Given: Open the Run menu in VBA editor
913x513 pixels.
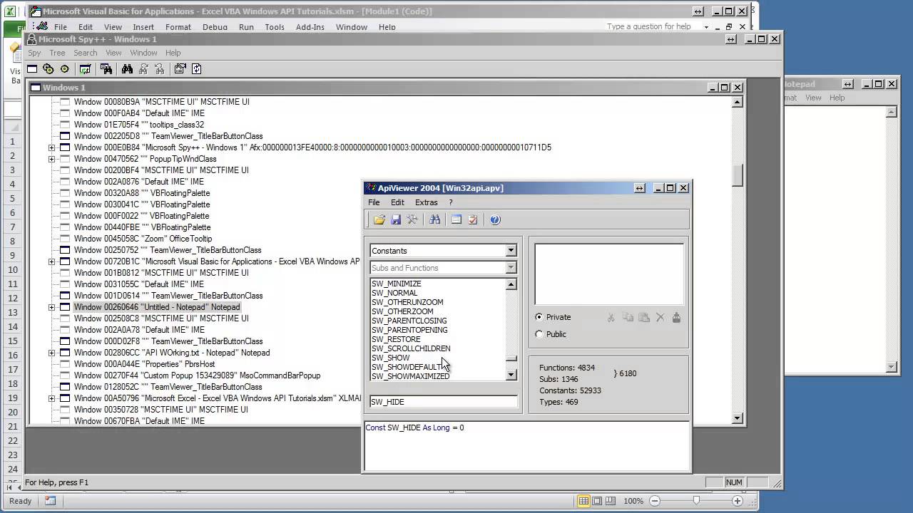Looking at the screenshot, I should pyautogui.click(x=246, y=27).
